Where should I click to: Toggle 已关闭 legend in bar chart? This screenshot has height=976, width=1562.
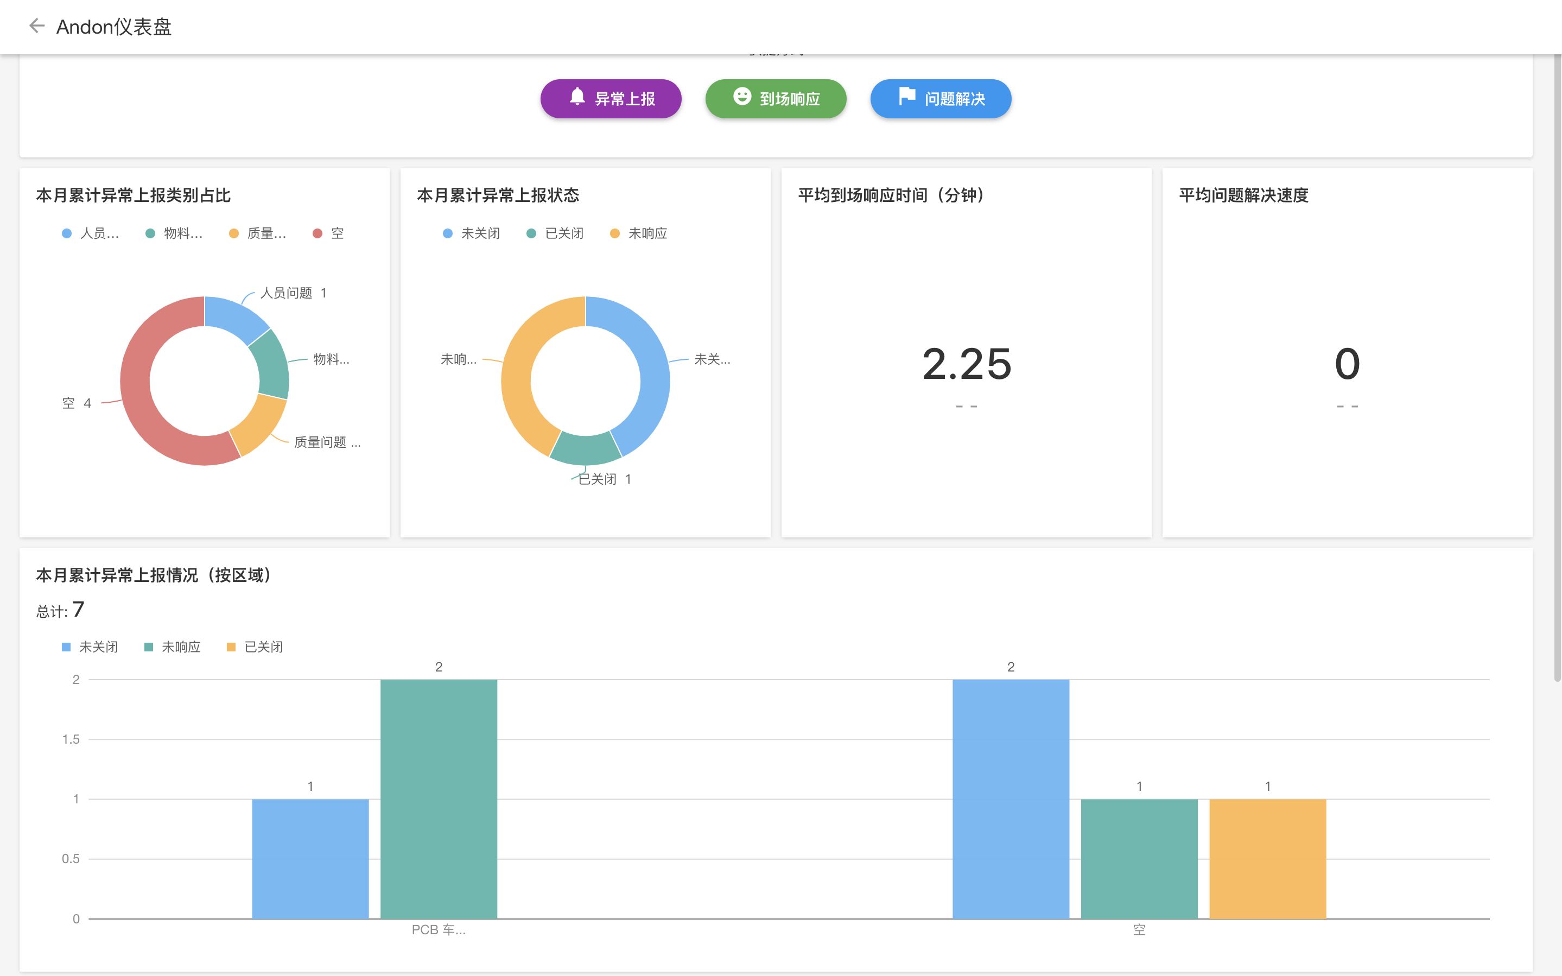(x=255, y=647)
